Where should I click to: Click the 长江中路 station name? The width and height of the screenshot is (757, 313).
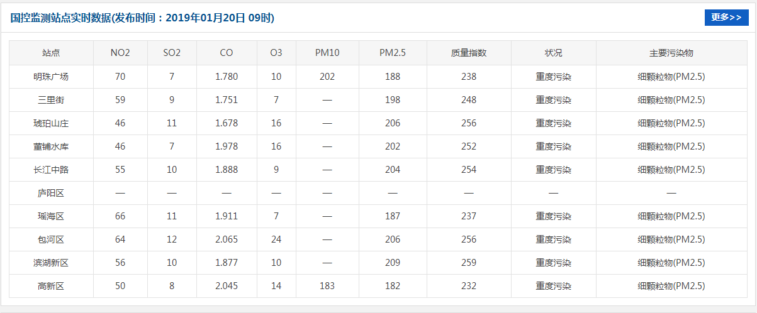[51, 170]
